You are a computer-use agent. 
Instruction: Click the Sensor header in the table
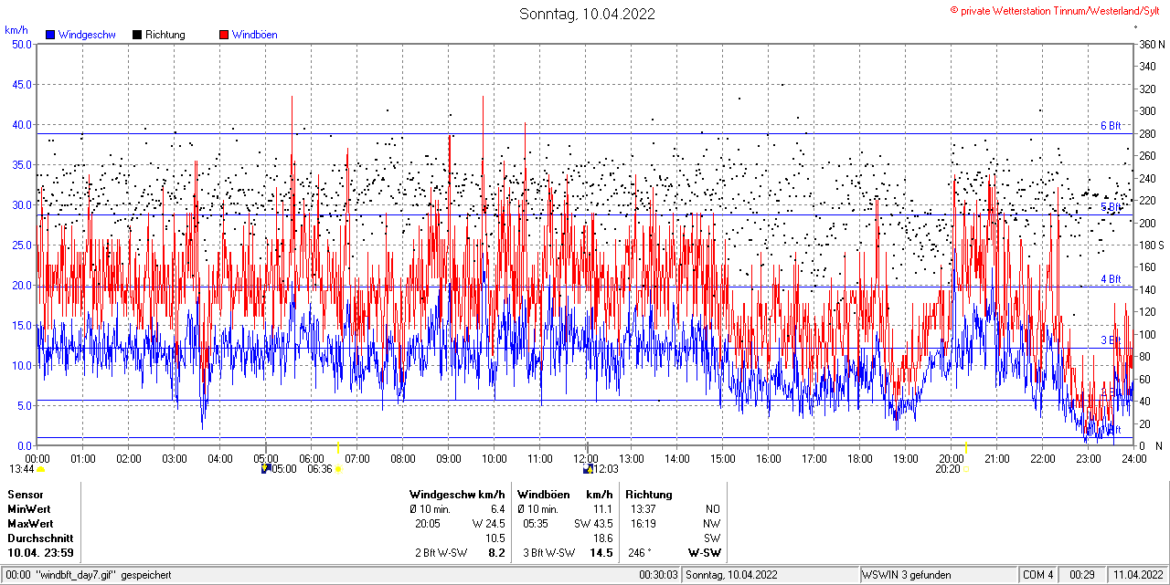pos(26,495)
